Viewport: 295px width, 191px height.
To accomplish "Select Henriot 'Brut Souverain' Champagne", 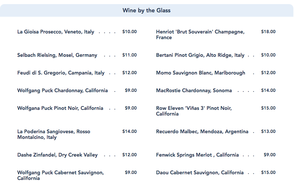I will click(x=200, y=35).
